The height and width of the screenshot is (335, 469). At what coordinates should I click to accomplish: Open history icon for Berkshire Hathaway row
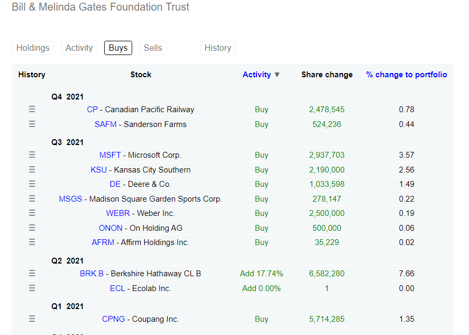pyautogui.click(x=32, y=274)
